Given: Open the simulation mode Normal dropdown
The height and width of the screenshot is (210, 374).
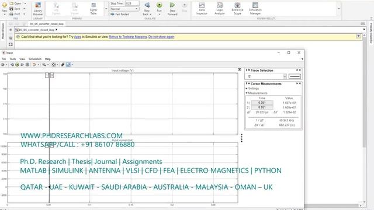Looking at the screenshot, I should [124, 9].
